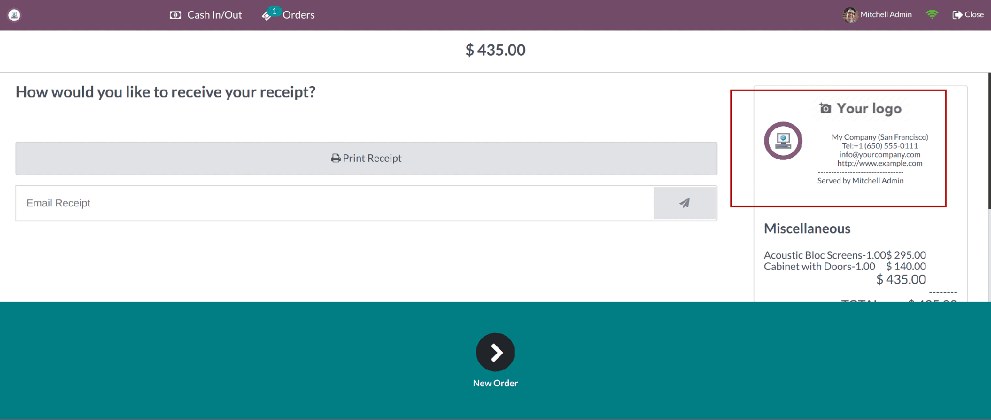Click the printer icon on Print Receipt
The height and width of the screenshot is (420, 991).
[335, 158]
